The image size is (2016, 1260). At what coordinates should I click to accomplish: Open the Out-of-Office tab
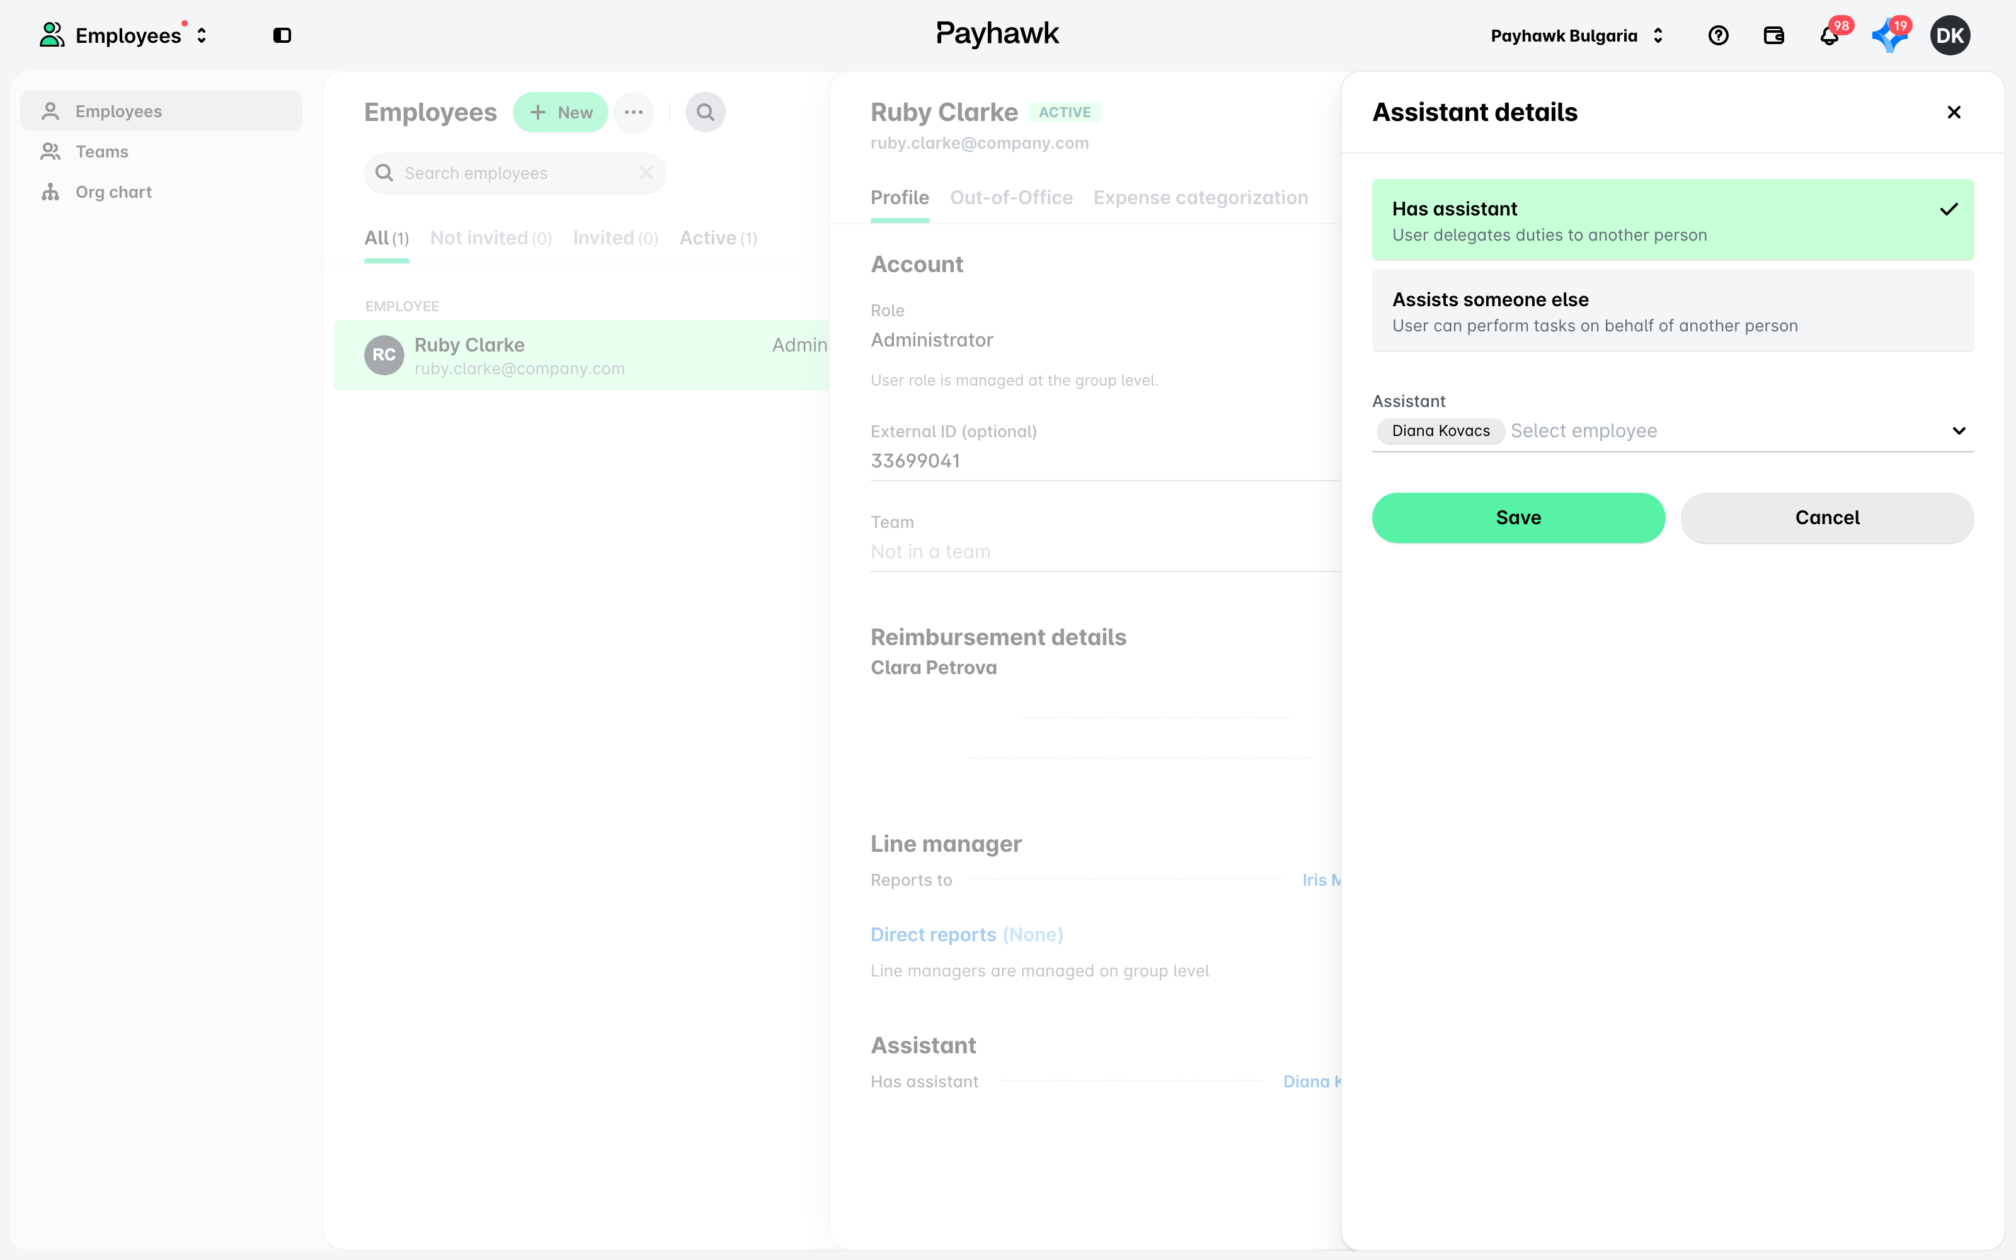(1011, 198)
